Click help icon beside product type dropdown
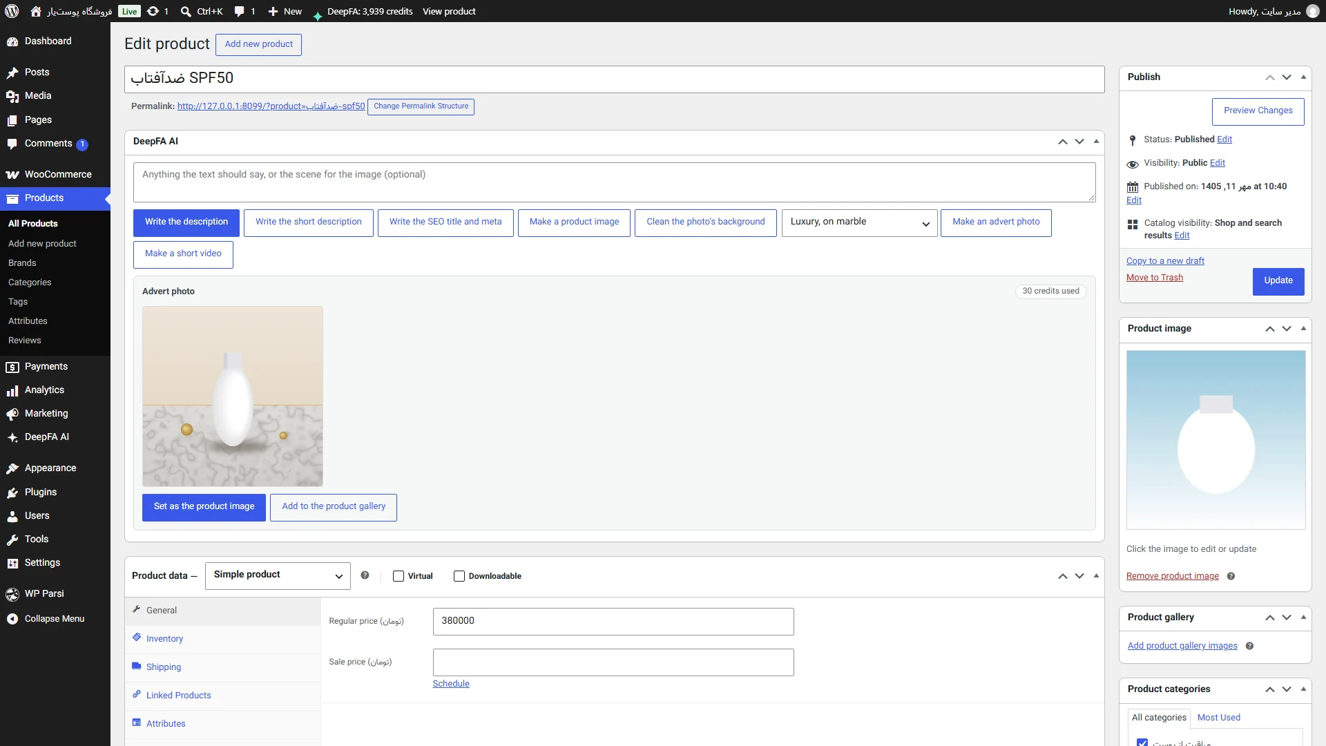The width and height of the screenshot is (1326, 746). click(365, 575)
